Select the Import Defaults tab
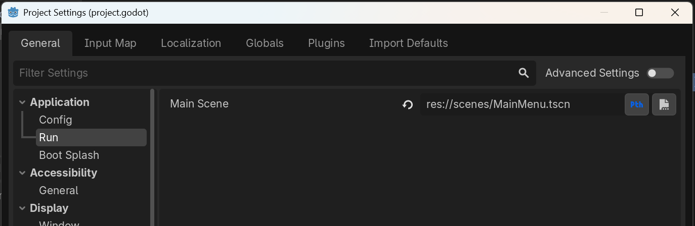This screenshot has width=695, height=226. [408, 43]
